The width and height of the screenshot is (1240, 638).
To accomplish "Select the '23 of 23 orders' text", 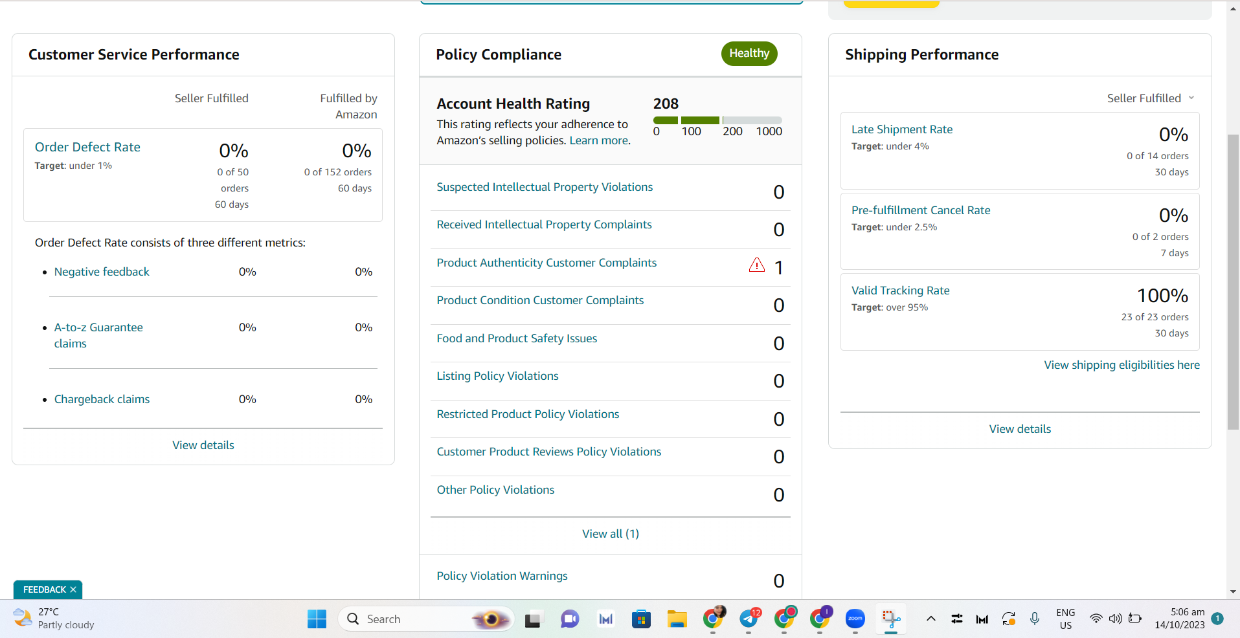I will point(1155,317).
